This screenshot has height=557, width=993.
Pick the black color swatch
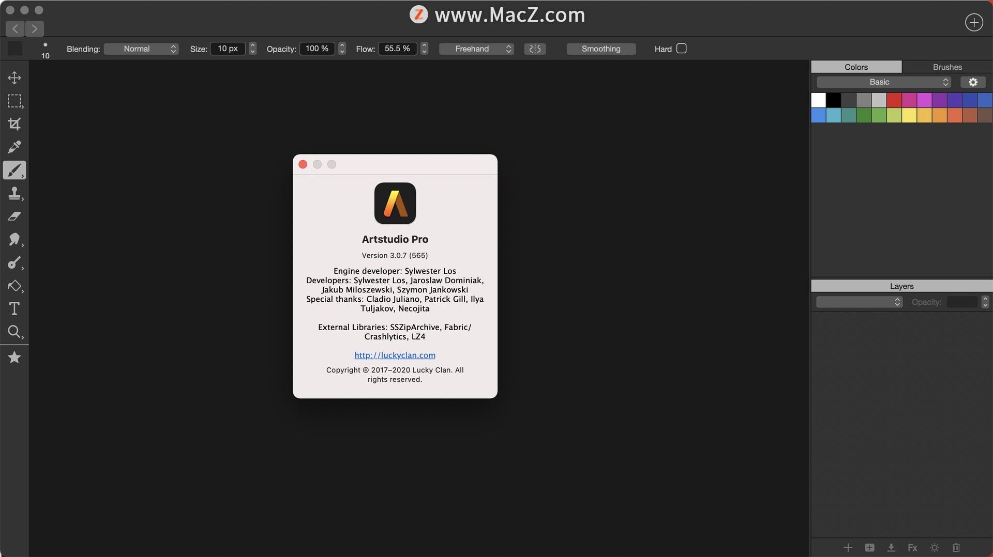[833, 100]
